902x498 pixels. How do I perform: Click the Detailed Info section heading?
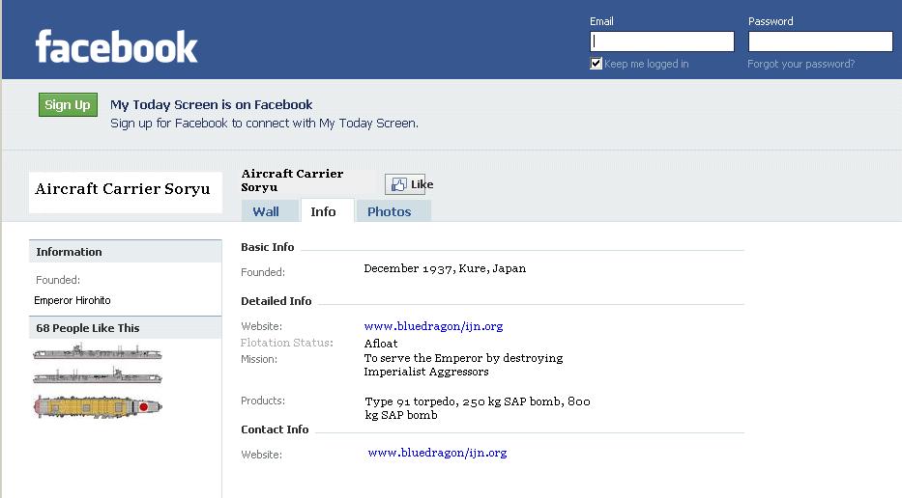(276, 301)
